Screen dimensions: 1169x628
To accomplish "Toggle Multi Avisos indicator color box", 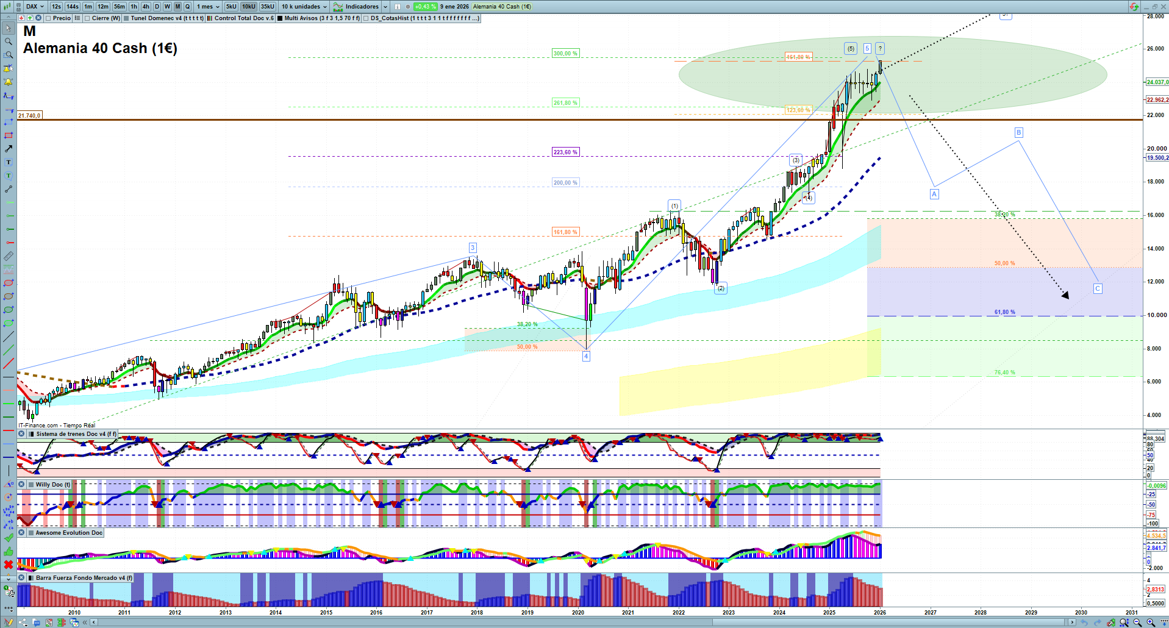I will coord(280,18).
